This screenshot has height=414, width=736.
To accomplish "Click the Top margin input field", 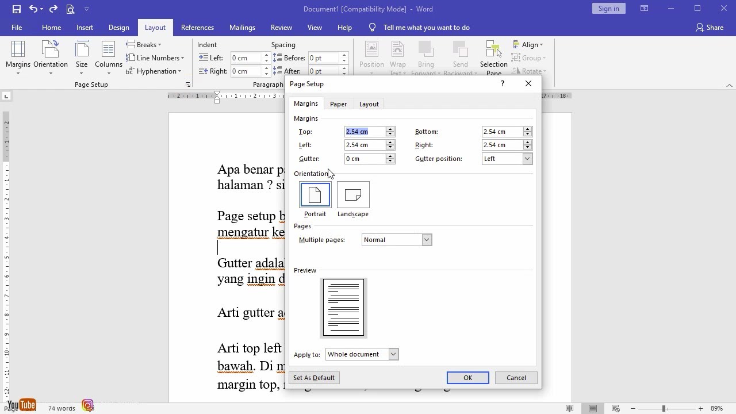I will pos(365,132).
